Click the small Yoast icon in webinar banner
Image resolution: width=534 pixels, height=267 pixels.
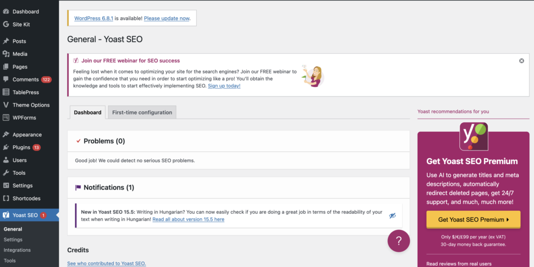pos(76,60)
